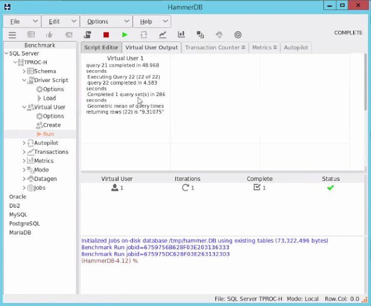Click the Complete checkbox icon
This screenshot has width=371, height=306.
tap(257, 188)
